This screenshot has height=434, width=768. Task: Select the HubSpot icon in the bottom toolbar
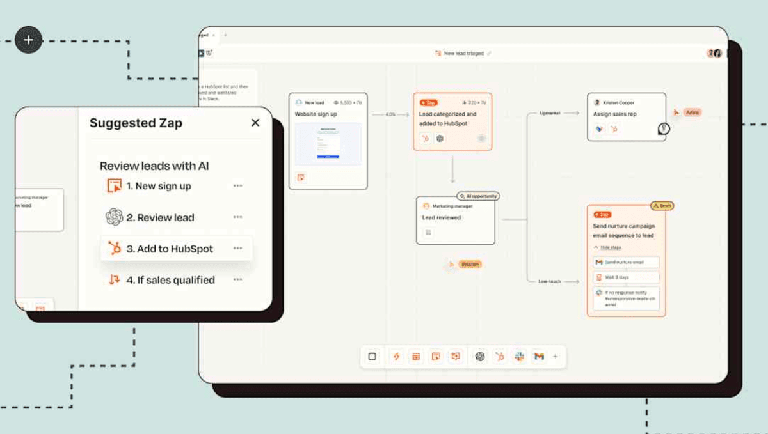[x=499, y=357]
